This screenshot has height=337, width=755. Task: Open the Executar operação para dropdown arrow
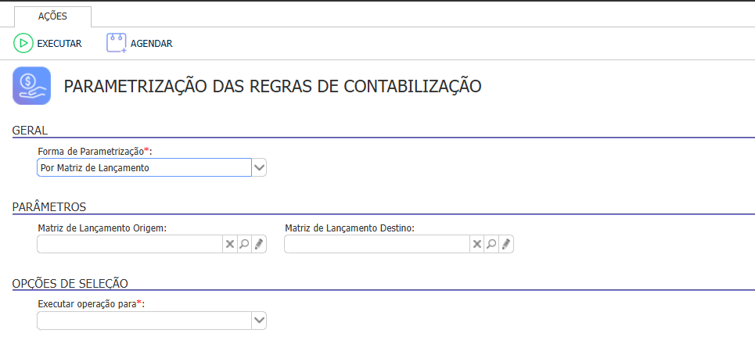pos(259,320)
